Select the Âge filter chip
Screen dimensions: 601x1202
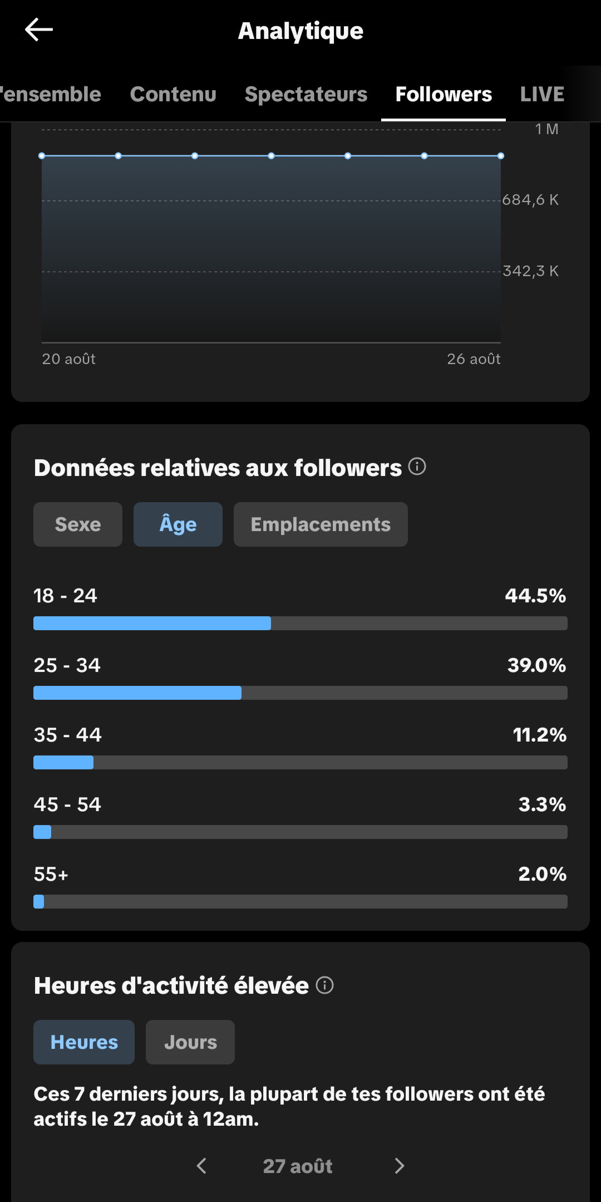pos(178,524)
